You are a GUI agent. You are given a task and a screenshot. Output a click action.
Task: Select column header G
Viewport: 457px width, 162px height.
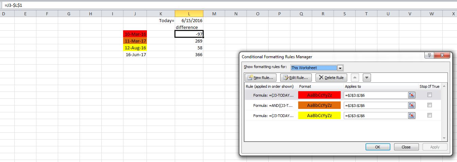69,14
